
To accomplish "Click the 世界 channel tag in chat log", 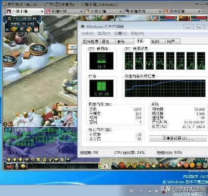I will (8, 130).
